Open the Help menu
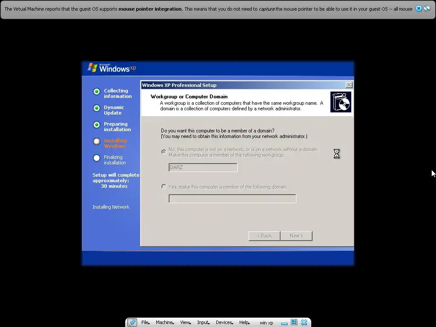436x327 pixels. click(x=244, y=322)
